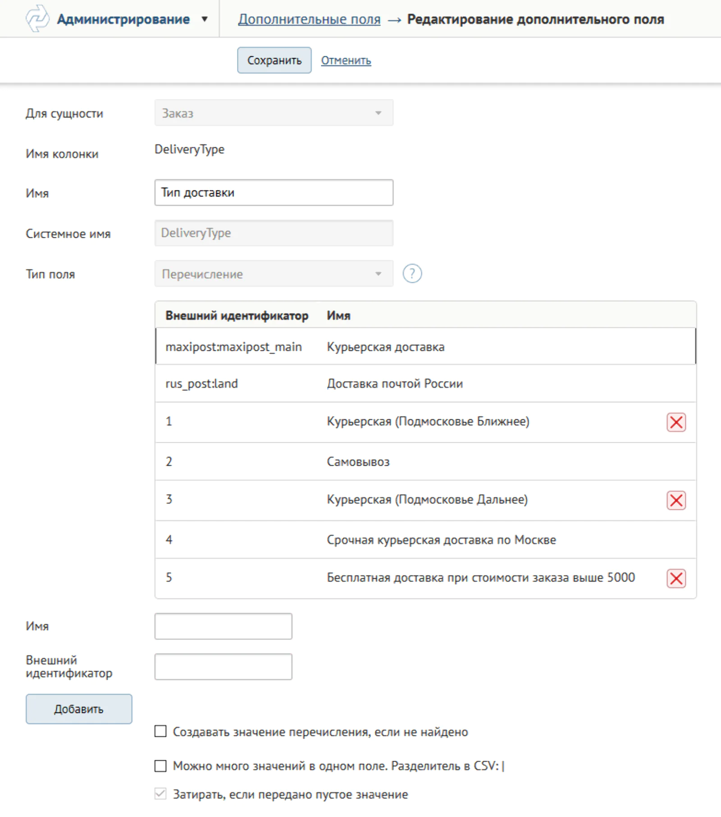Screen dimensions: 721x817
Task: Click the Добавить button
Action: [79, 709]
